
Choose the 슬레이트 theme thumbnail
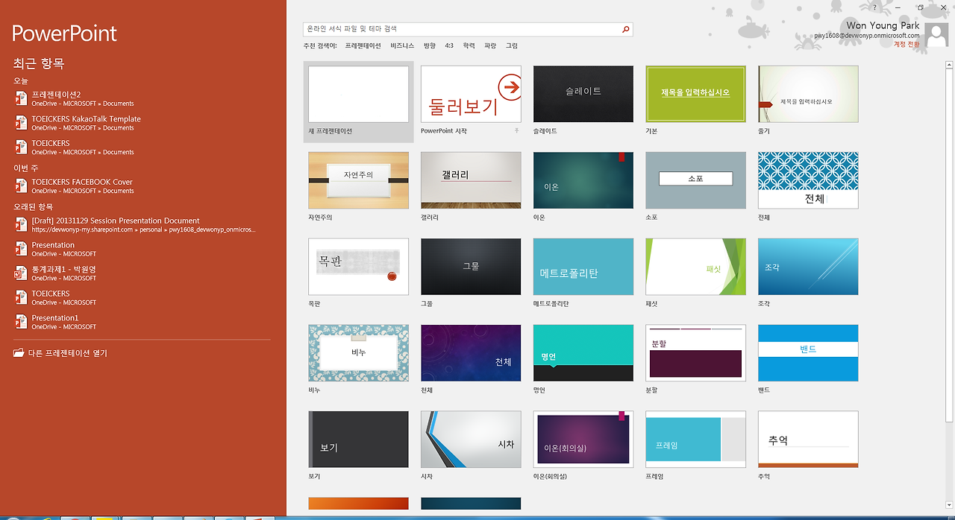[x=583, y=94]
